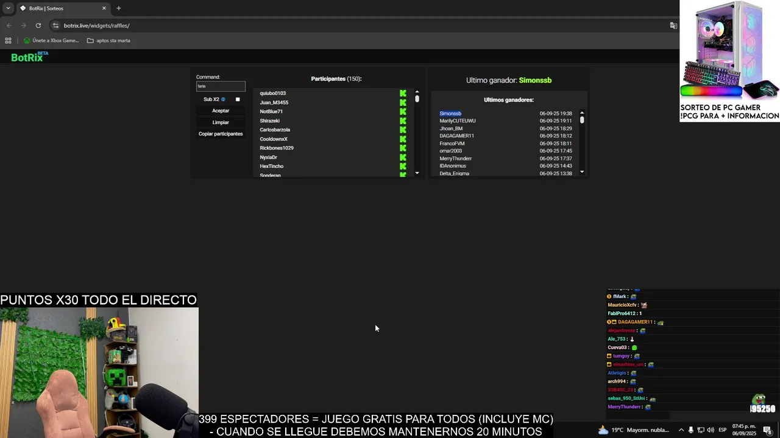Click Ultimo ganador name Simonssb
The width and height of the screenshot is (780, 438).
tap(535, 80)
